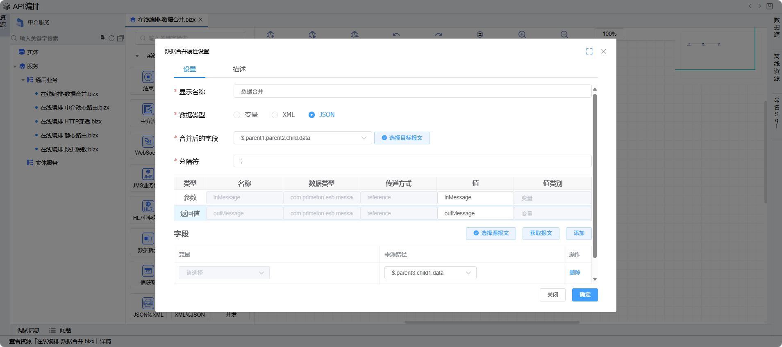Open the 变量 请选择 dropdown
The height and width of the screenshot is (347, 782).
224,273
